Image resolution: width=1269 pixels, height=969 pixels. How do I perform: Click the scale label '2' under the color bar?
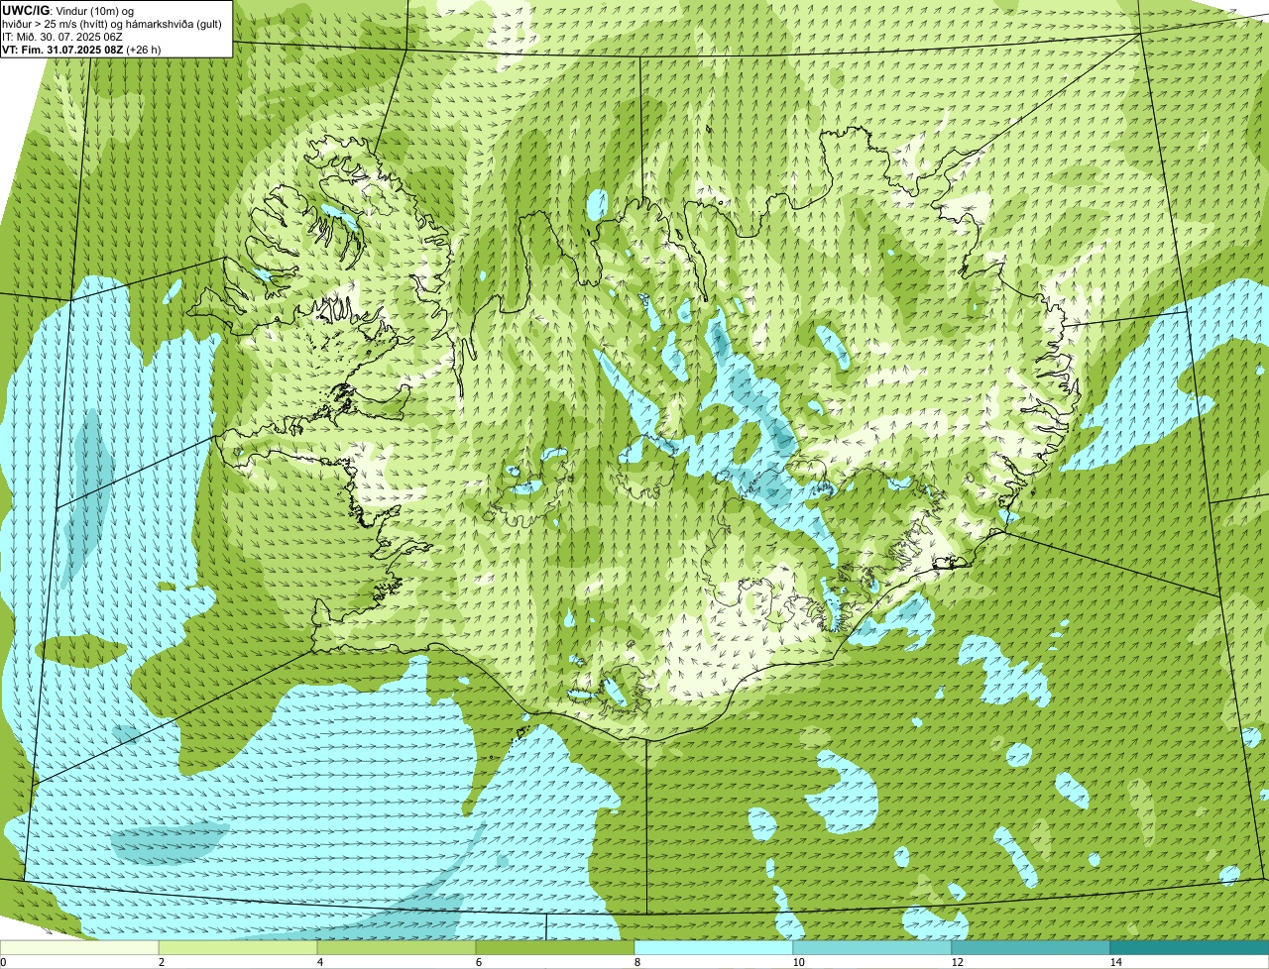coord(161,962)
